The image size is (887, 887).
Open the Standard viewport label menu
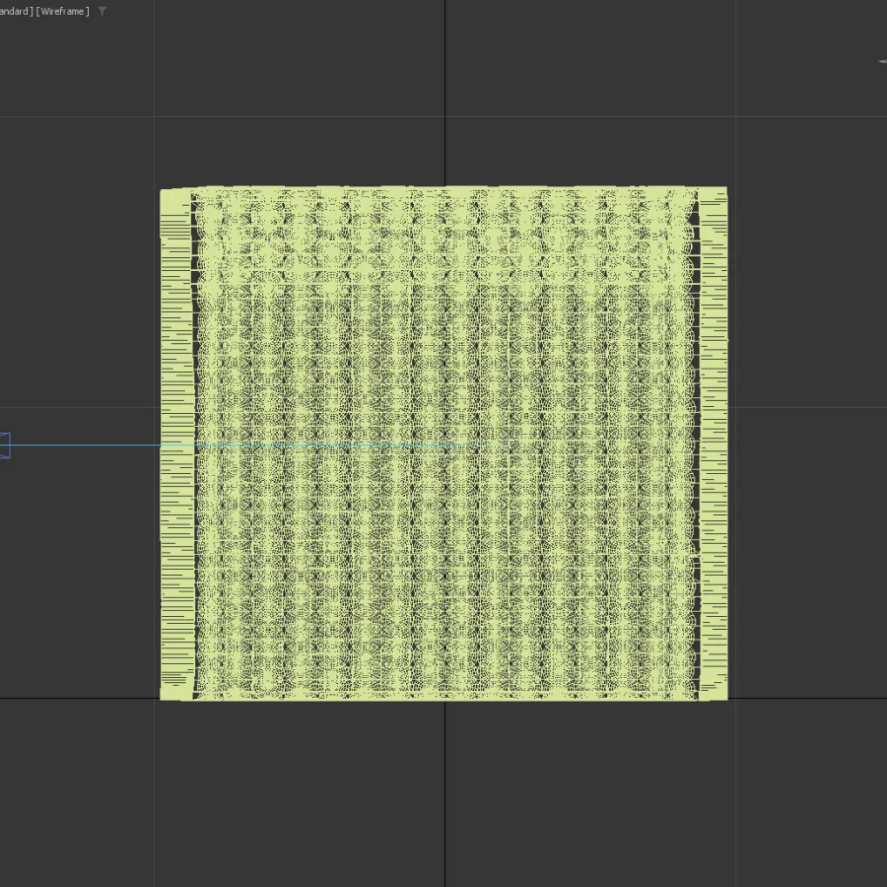point(15,12)
